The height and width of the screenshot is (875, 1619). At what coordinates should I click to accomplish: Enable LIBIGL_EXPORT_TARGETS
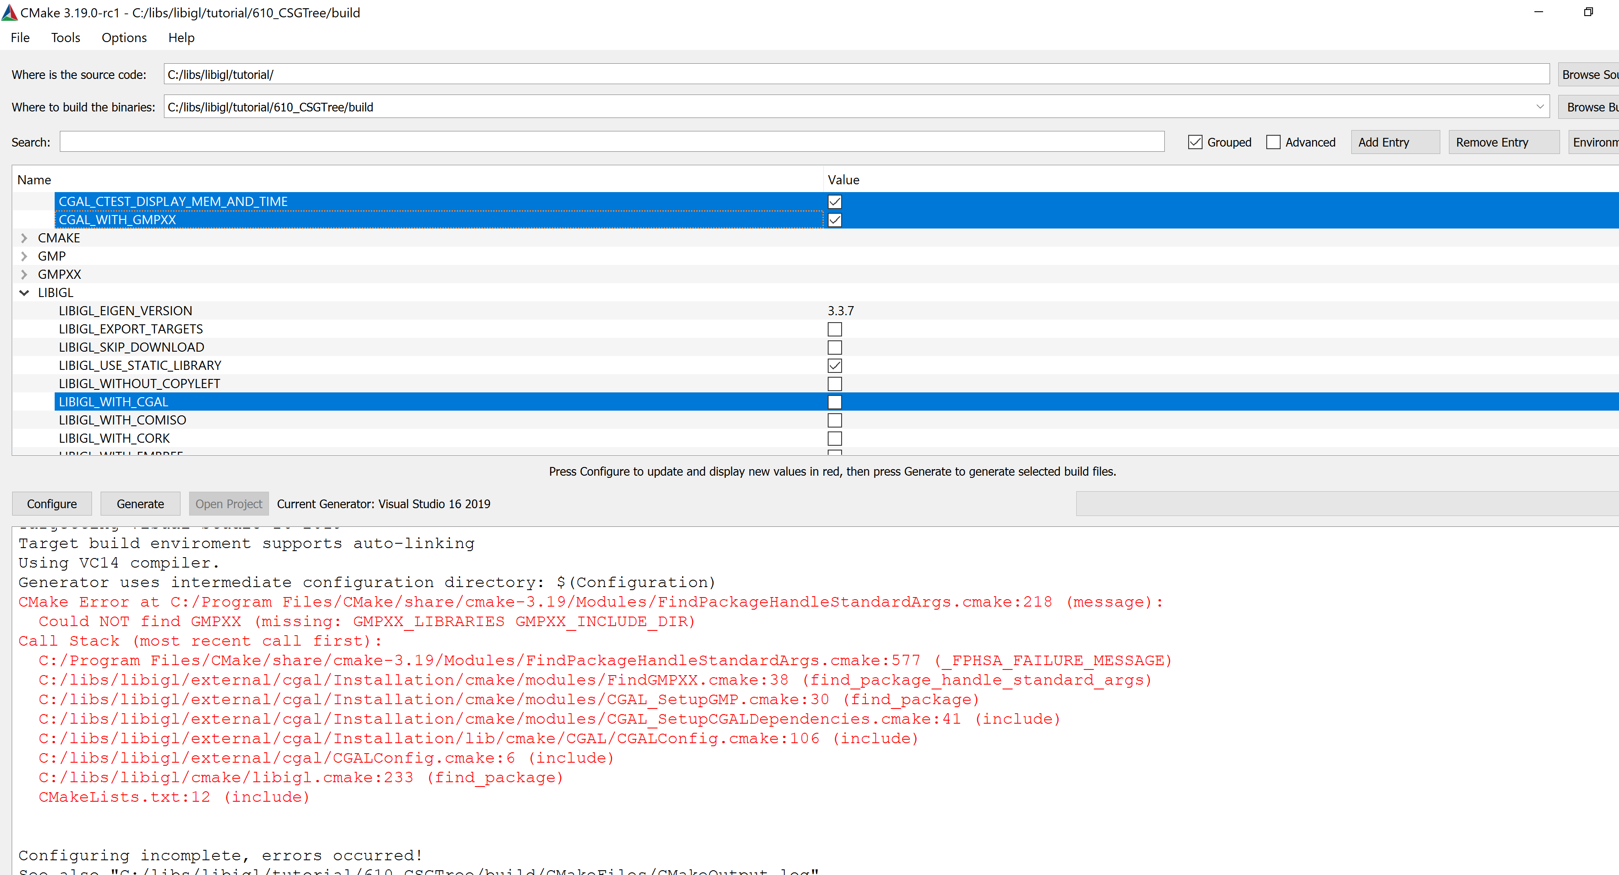tap(835, 329)
